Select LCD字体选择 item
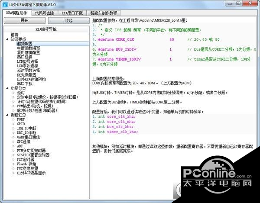The width and height of the screenshot is (260, 203). pos(27,66)
